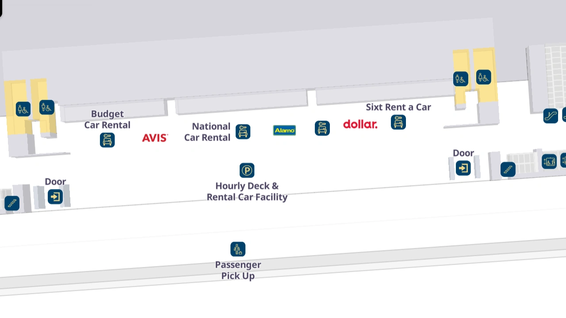The width and height of the screenshot is (566, 318).
Task: Click the door entrance icon below Budget area
Action: pyautogui.click(x=55, y=197)
